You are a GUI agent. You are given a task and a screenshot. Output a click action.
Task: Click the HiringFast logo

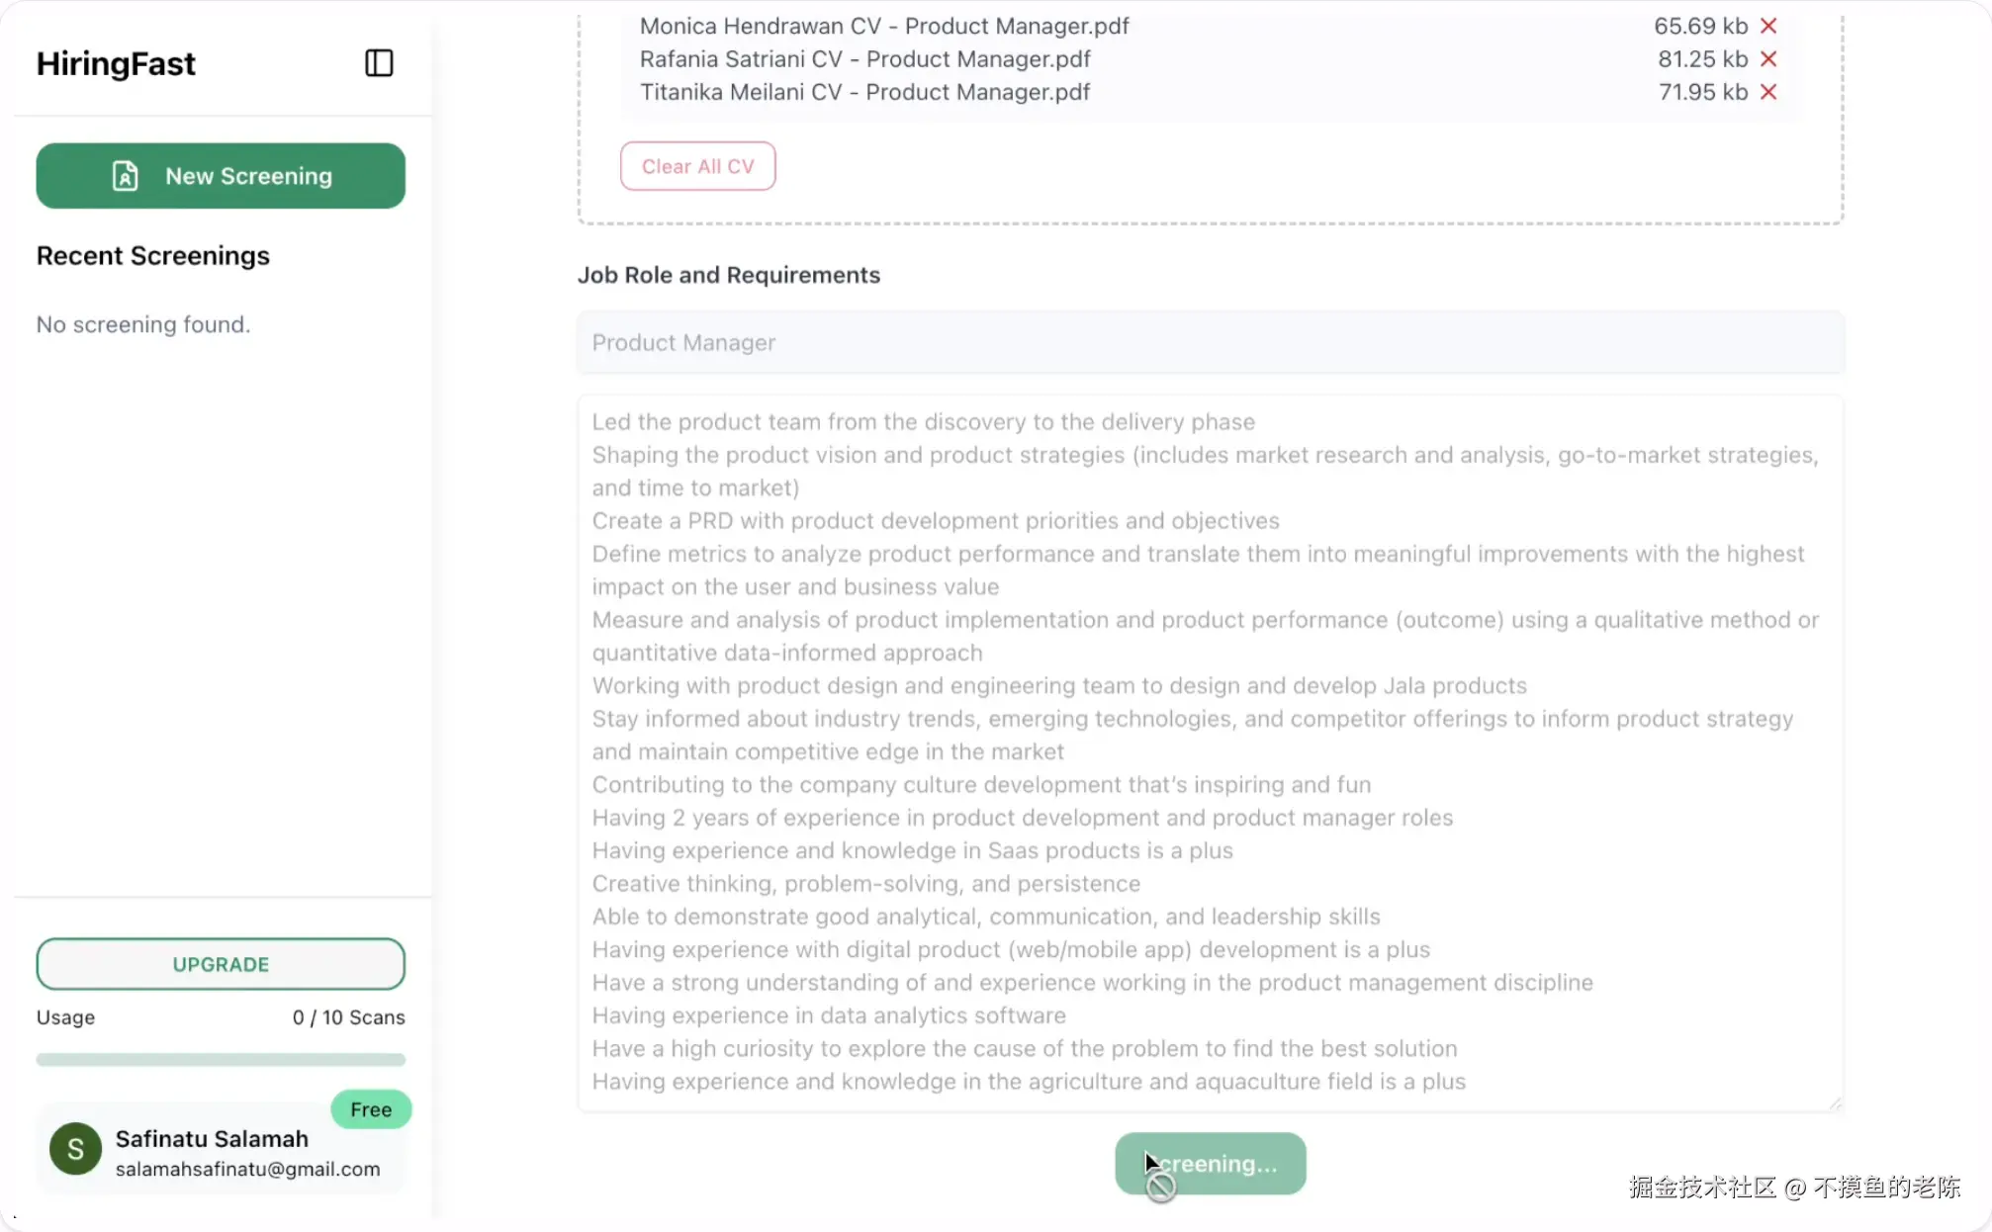[x=116, y=63]
